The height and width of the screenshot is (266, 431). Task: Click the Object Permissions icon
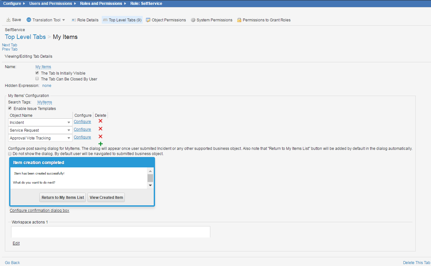click(148, 20)
